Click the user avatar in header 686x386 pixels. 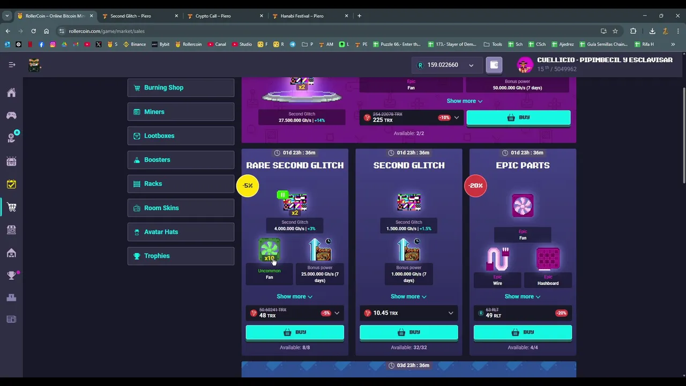tap(525, 65)
